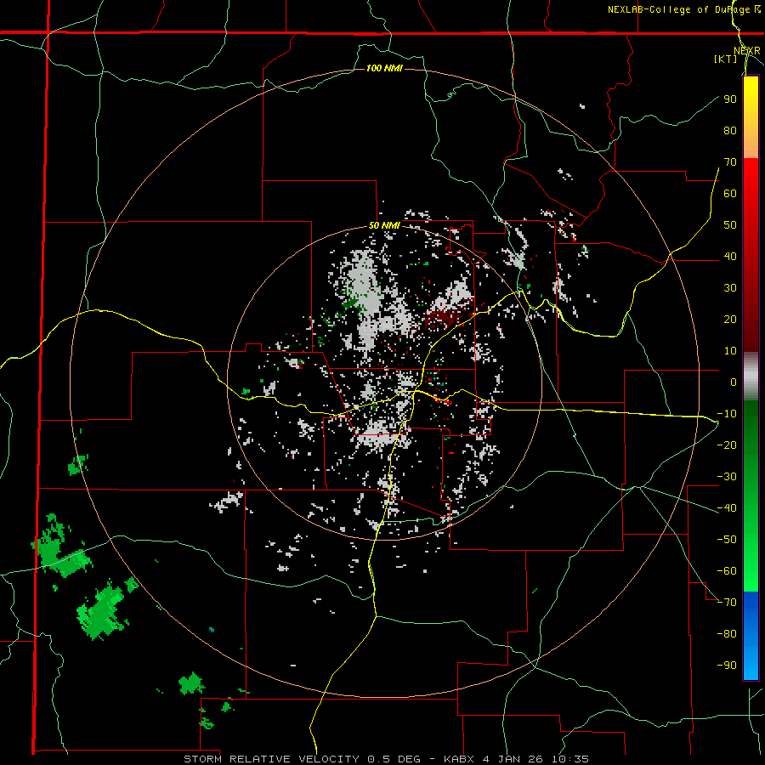Click the 20 value on velocity scale
765x765 pixels.
point(730,319)
